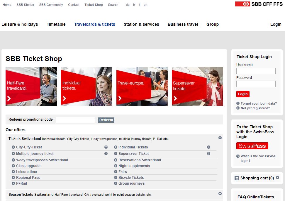The height and width of the screenshot is (201, 285).
Task: Open Multiple-journey ticket offer
Action: click(35, 154)
